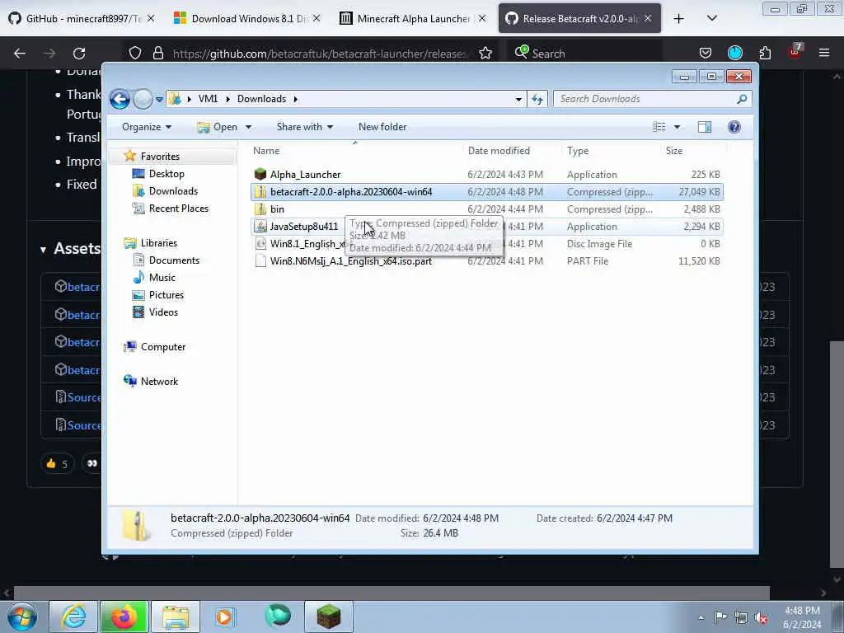Select Win8.N6MsIj_A.1_English_x64.iso.part file
The height and width of the screenshot is (633, 844).
[x=487, y=260]
